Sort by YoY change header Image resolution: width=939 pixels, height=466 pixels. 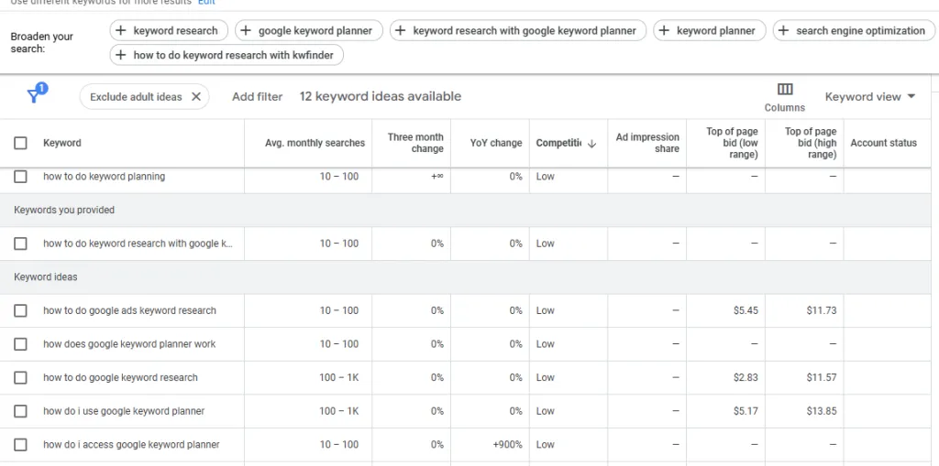[496, 143]
